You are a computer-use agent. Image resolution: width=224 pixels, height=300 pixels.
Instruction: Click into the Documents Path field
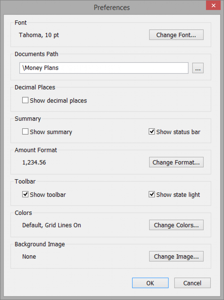(x=104, y=68)
